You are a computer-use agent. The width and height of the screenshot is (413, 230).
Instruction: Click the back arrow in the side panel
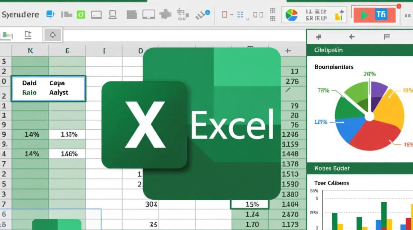[352, 37]
